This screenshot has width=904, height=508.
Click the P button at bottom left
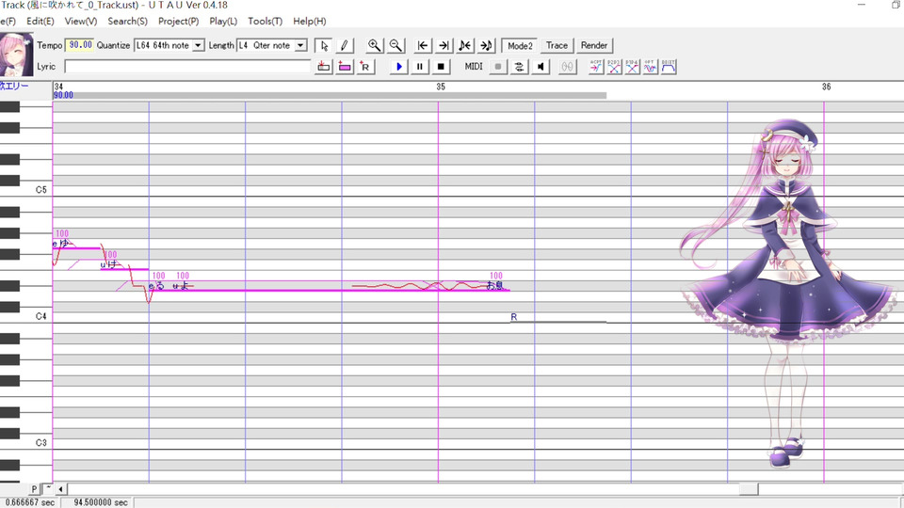point(34,489)
